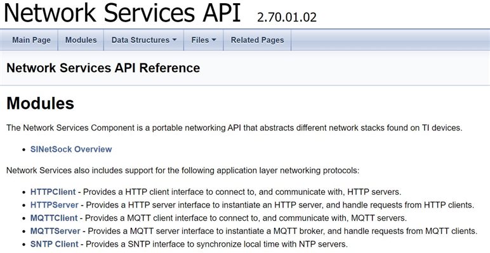Open the SNTP Client module link
490x253 pixels.
[55, 244]
